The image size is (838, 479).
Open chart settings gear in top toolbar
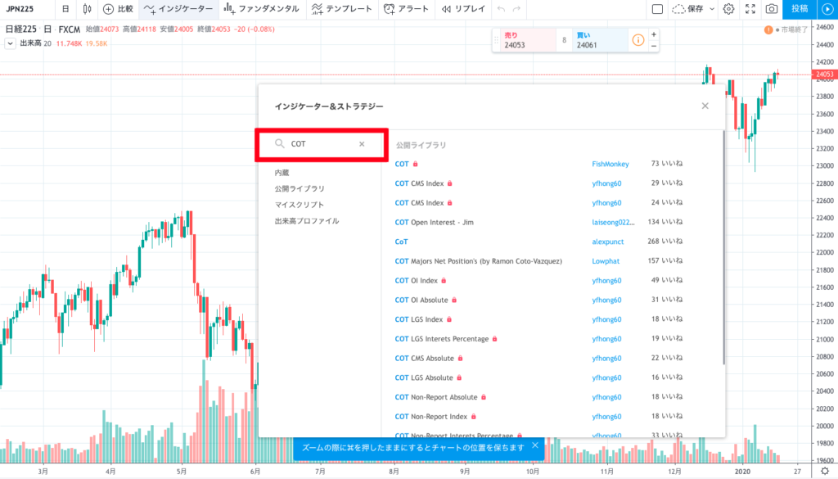coord(728,9)
